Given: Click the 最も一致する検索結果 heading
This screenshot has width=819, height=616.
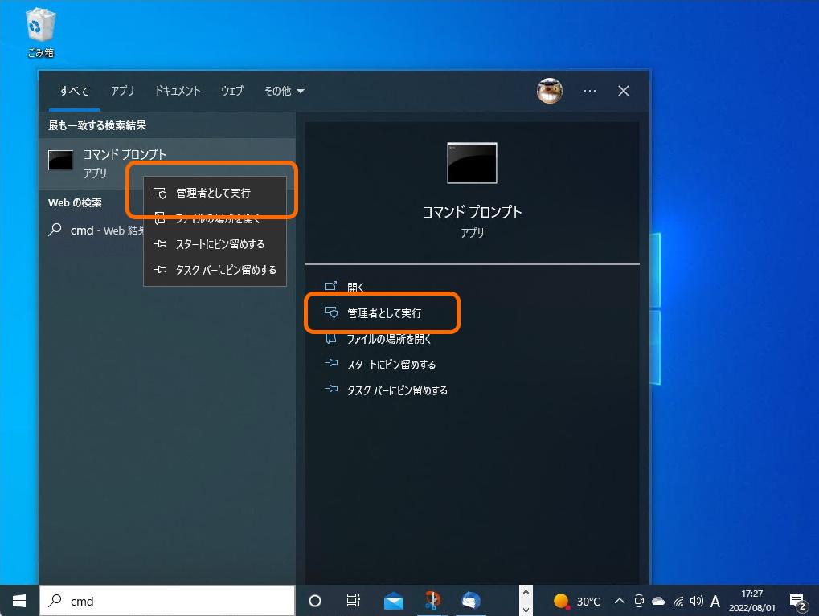Looking at the screenshot, I should pyautogui.click(x=97, y=125).
